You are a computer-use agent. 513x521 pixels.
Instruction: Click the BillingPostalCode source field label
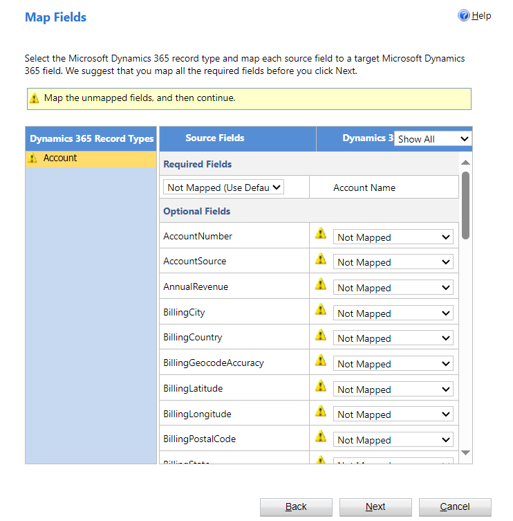point(200,439)
